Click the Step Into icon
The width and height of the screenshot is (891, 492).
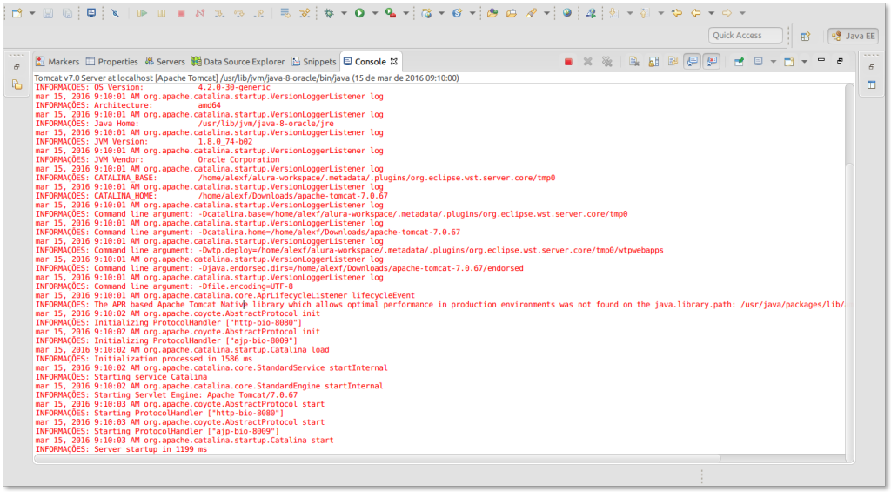click(x=219, y=12)
